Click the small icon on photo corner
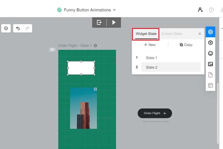Image resolution: width=223 pixels, height=149 pixels. (95, 89)
